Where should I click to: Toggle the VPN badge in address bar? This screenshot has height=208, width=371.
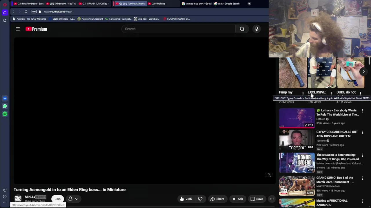(34, 12)
